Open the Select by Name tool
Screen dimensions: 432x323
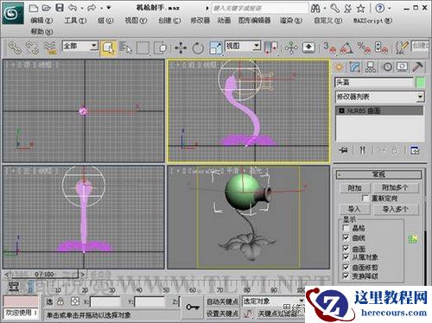coord(125,47)
